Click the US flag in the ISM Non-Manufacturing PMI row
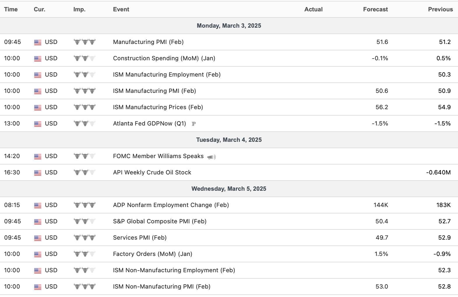The height and width of the screenshot is (297, 458). (x=38, y=287)
